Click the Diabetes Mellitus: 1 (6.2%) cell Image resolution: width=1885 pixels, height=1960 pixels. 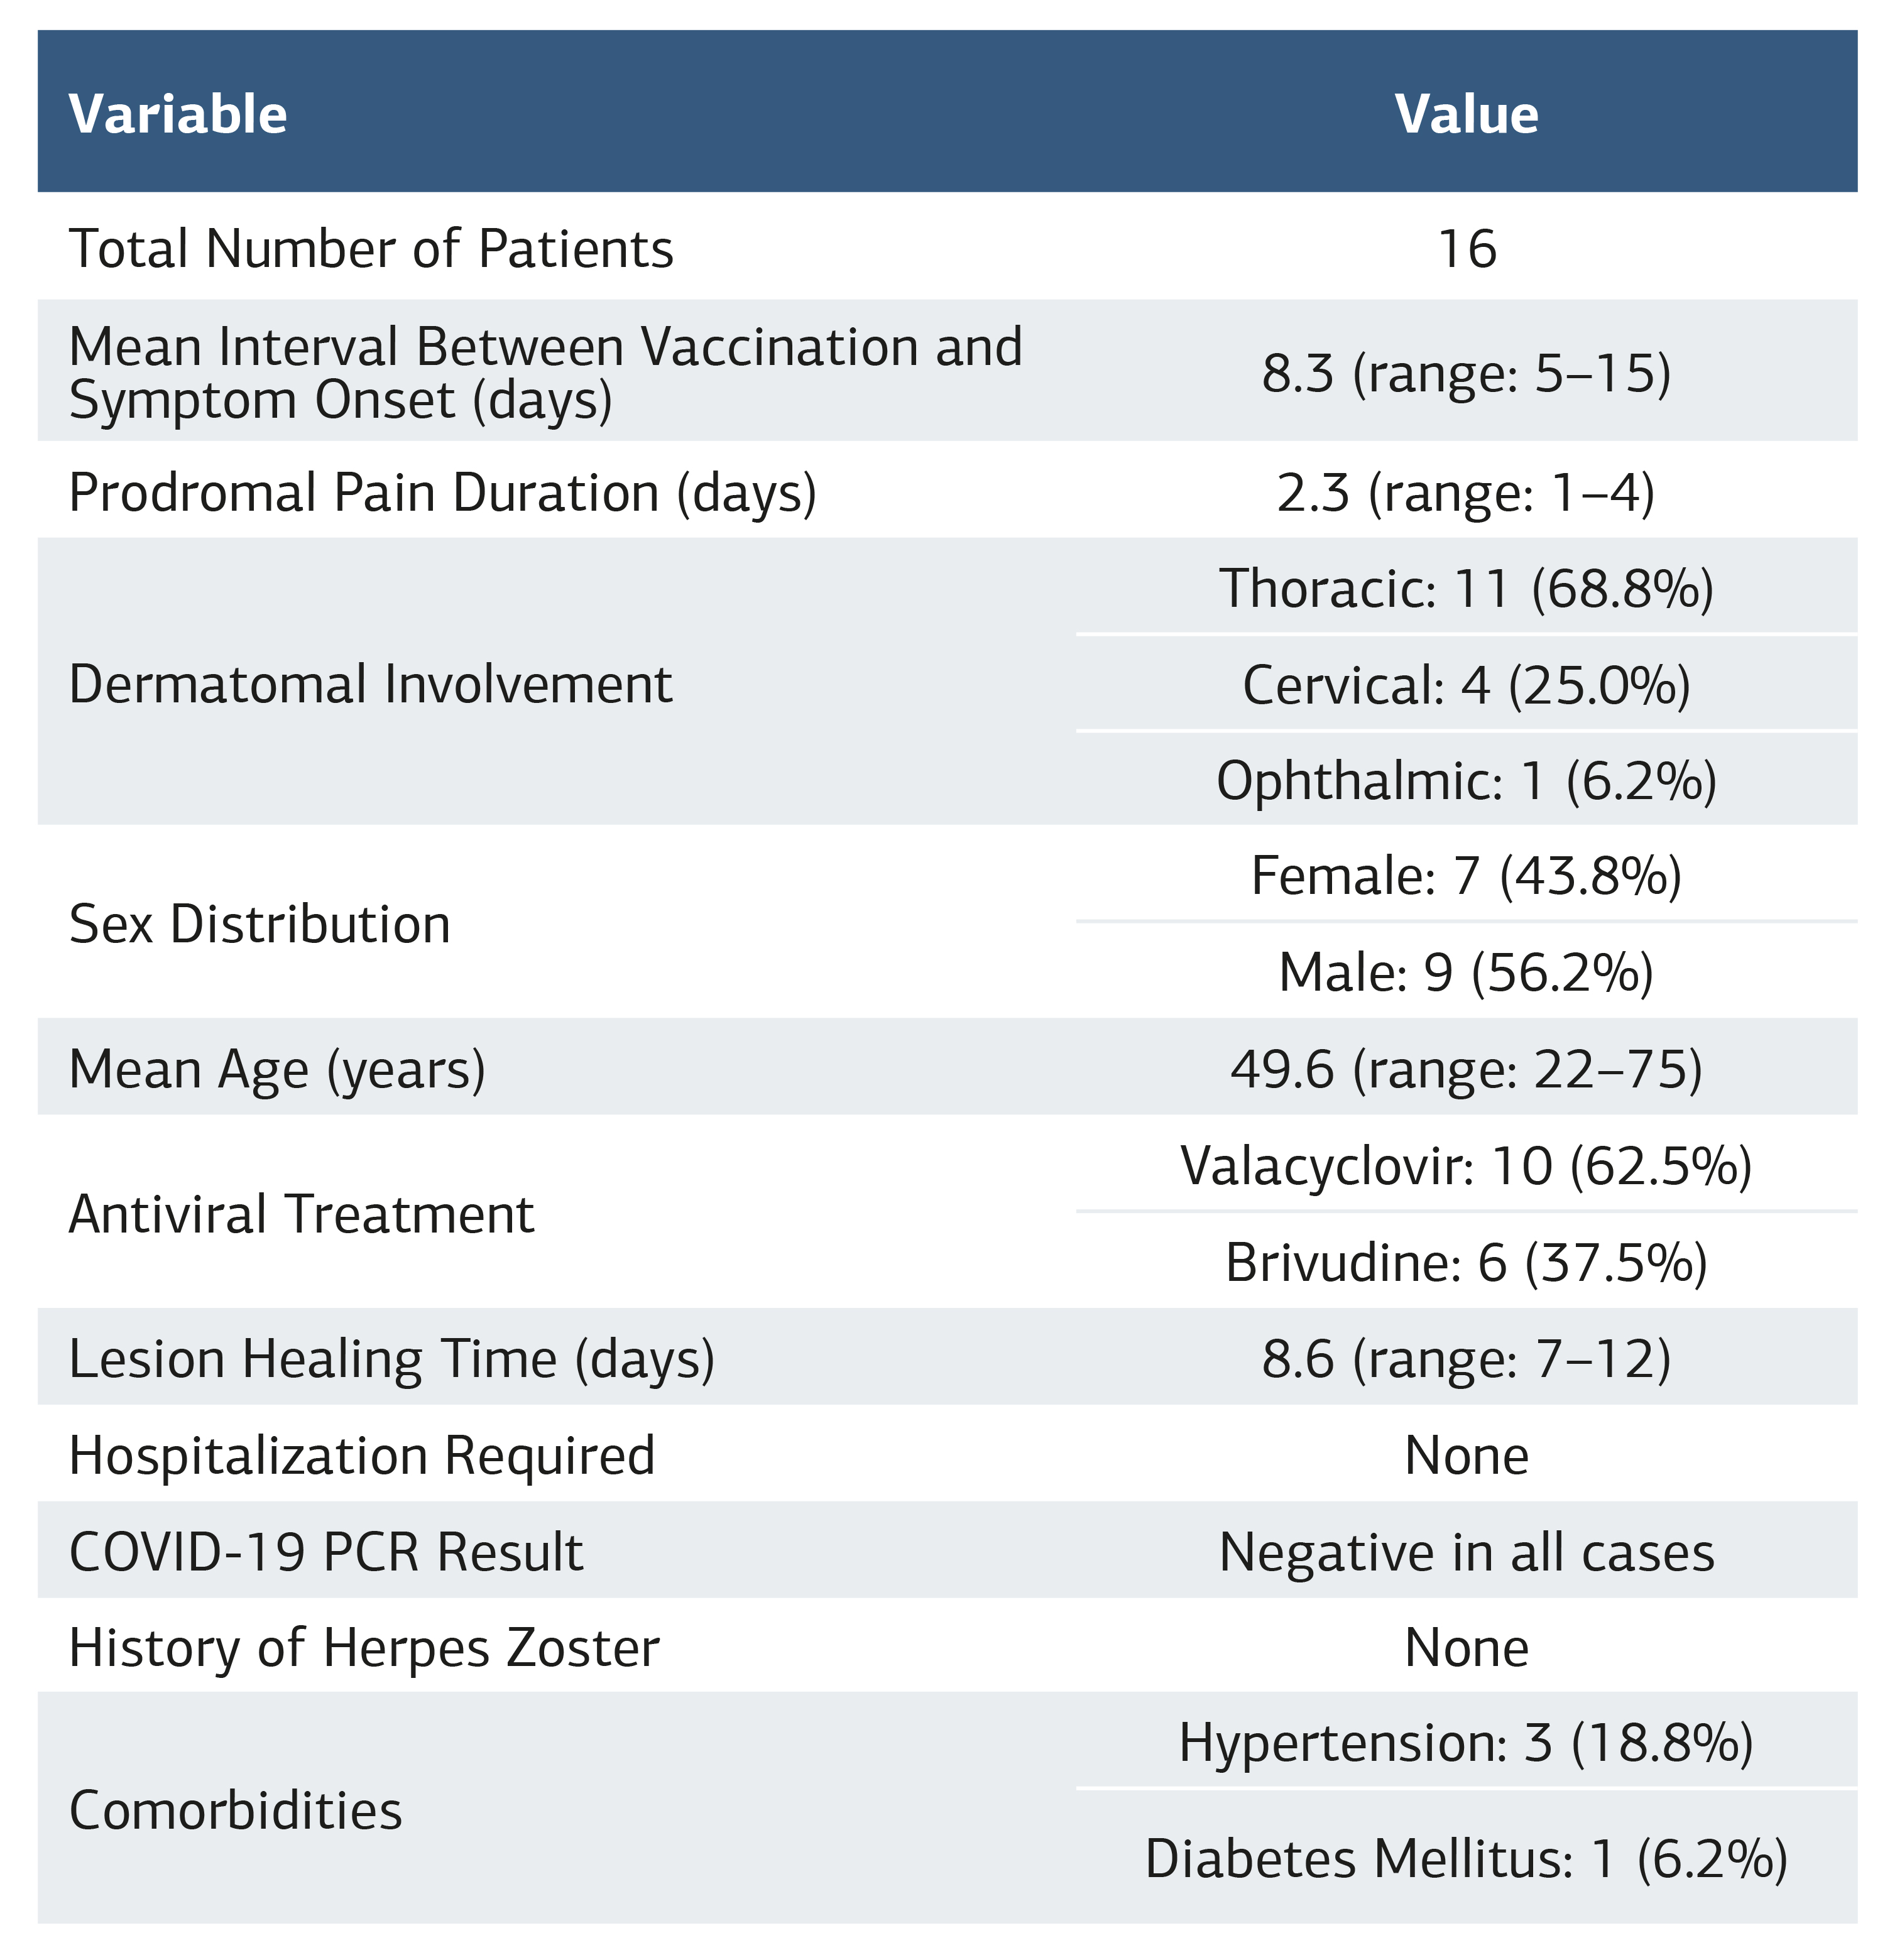pyautogui.click(x=1466, y=1858)
